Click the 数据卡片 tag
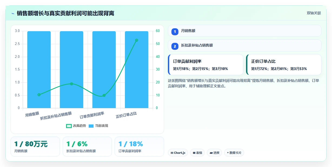Screen dimensions: 332x167 tap(234, 153)
